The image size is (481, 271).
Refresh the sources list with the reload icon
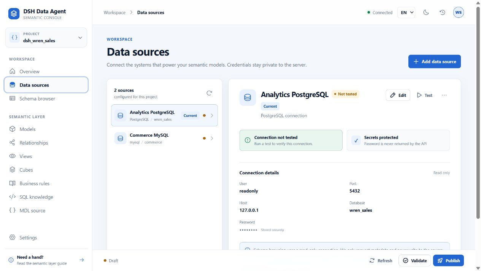[x=209, y=93]
